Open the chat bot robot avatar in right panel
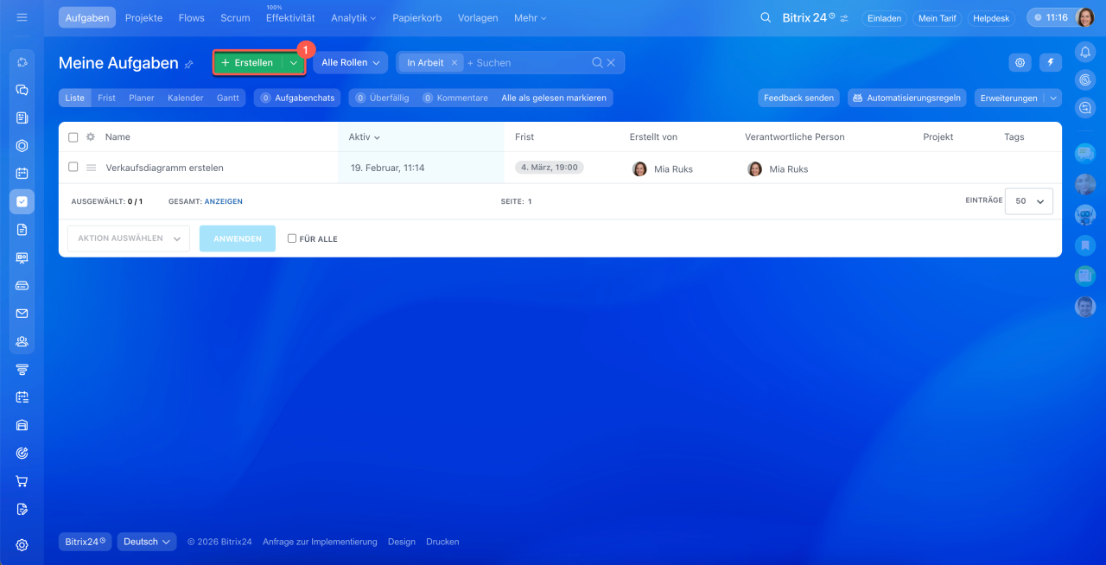The height and width of the screenshot is (565, 1106). coord(1085,214)
